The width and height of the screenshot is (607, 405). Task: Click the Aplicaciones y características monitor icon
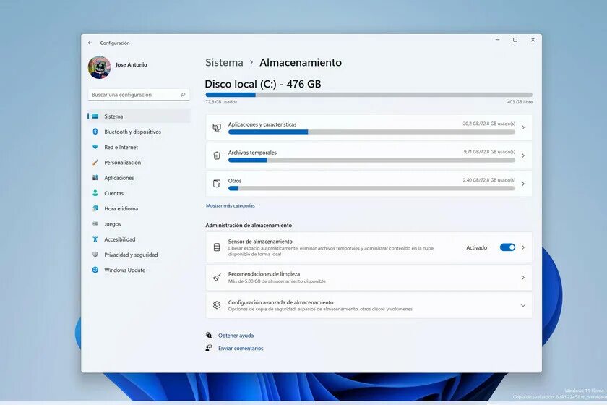[x=217, y=127]
